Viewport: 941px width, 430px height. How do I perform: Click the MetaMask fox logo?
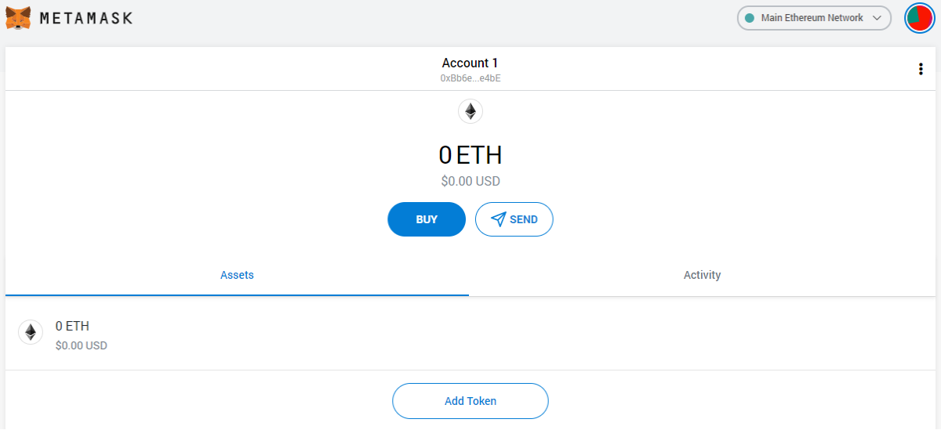click(19, 18)
